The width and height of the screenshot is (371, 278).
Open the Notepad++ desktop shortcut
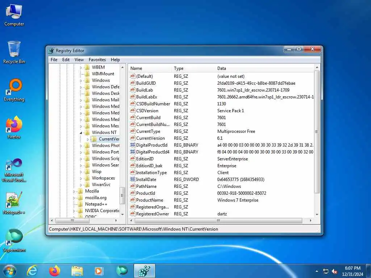pyautogui.click(x=14, y=203)
